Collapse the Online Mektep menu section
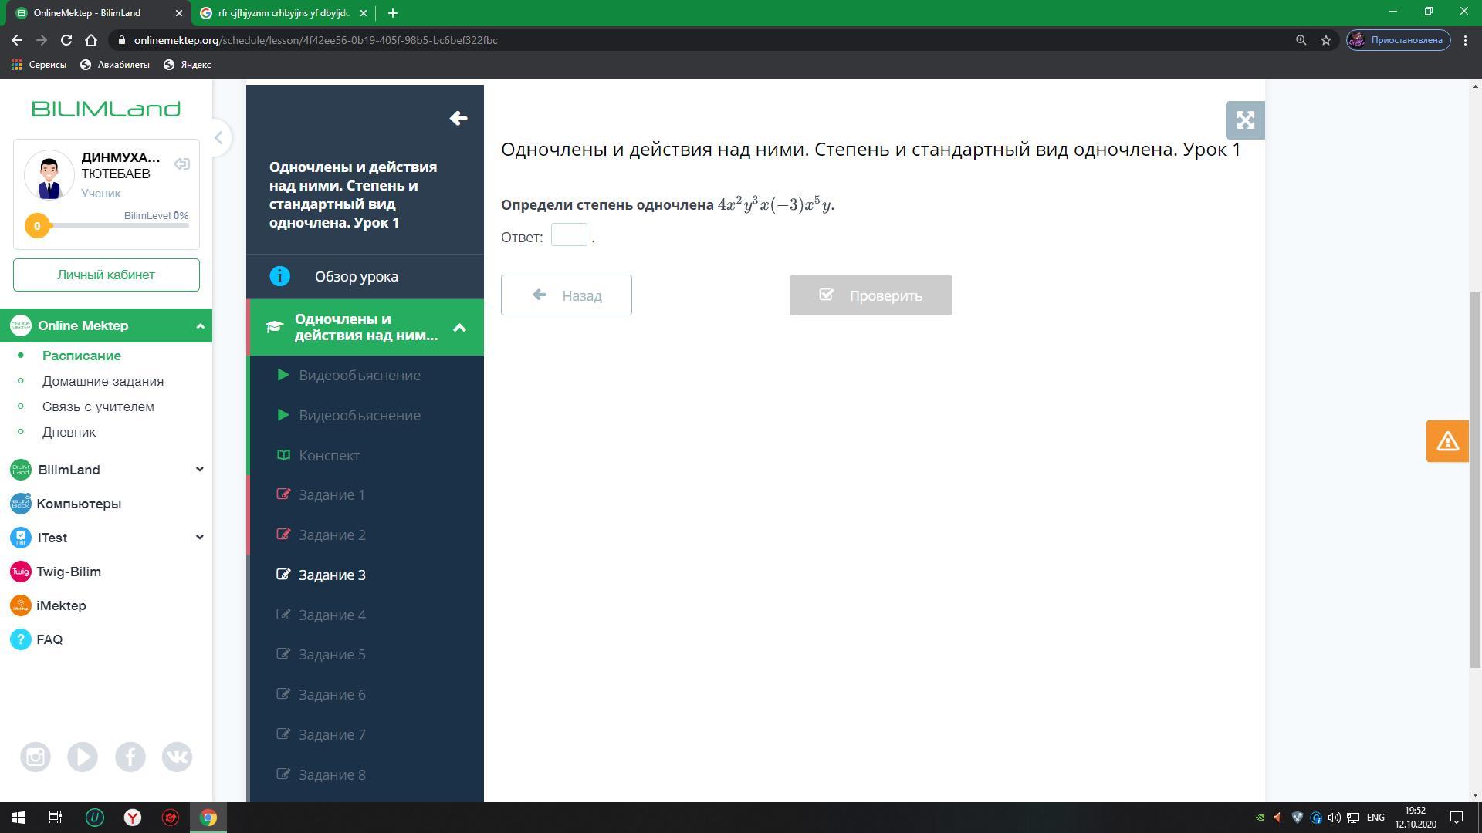The image size is (1482, 833). pos(200,325)
